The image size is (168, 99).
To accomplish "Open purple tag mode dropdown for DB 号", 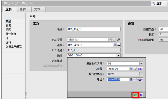I will pos(140,69).
